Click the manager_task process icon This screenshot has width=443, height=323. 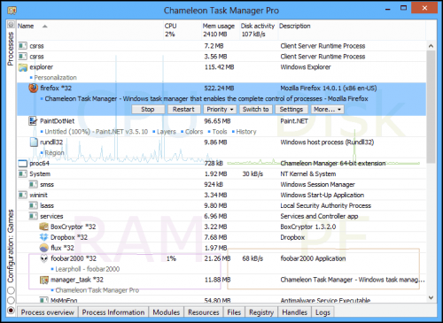tap(44, 280)
